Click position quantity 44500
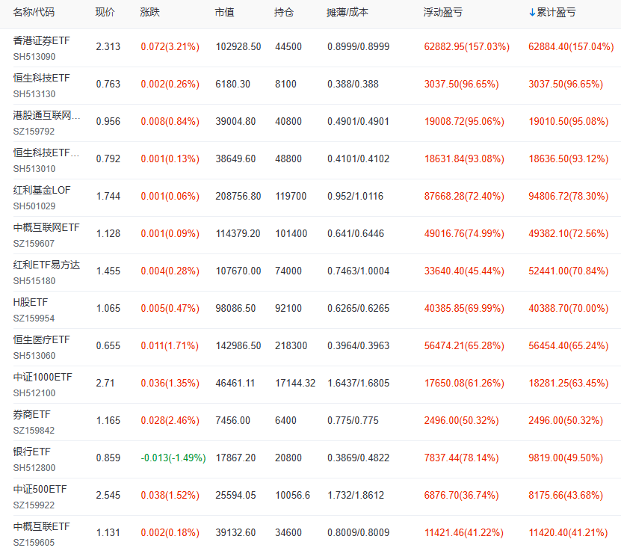621x551 pixels. [x=288, y=47]
